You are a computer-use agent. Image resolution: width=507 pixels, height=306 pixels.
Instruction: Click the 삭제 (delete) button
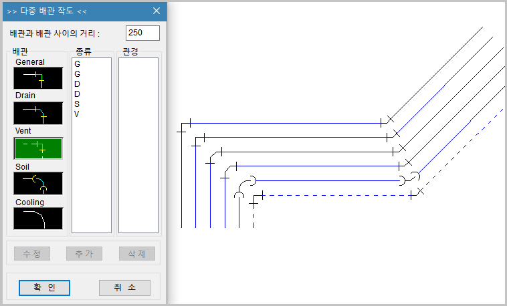[136, 254]
